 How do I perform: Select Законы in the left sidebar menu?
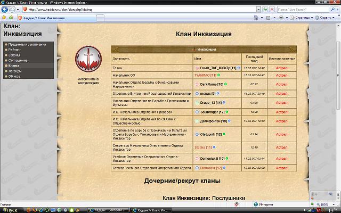(14, 55)
